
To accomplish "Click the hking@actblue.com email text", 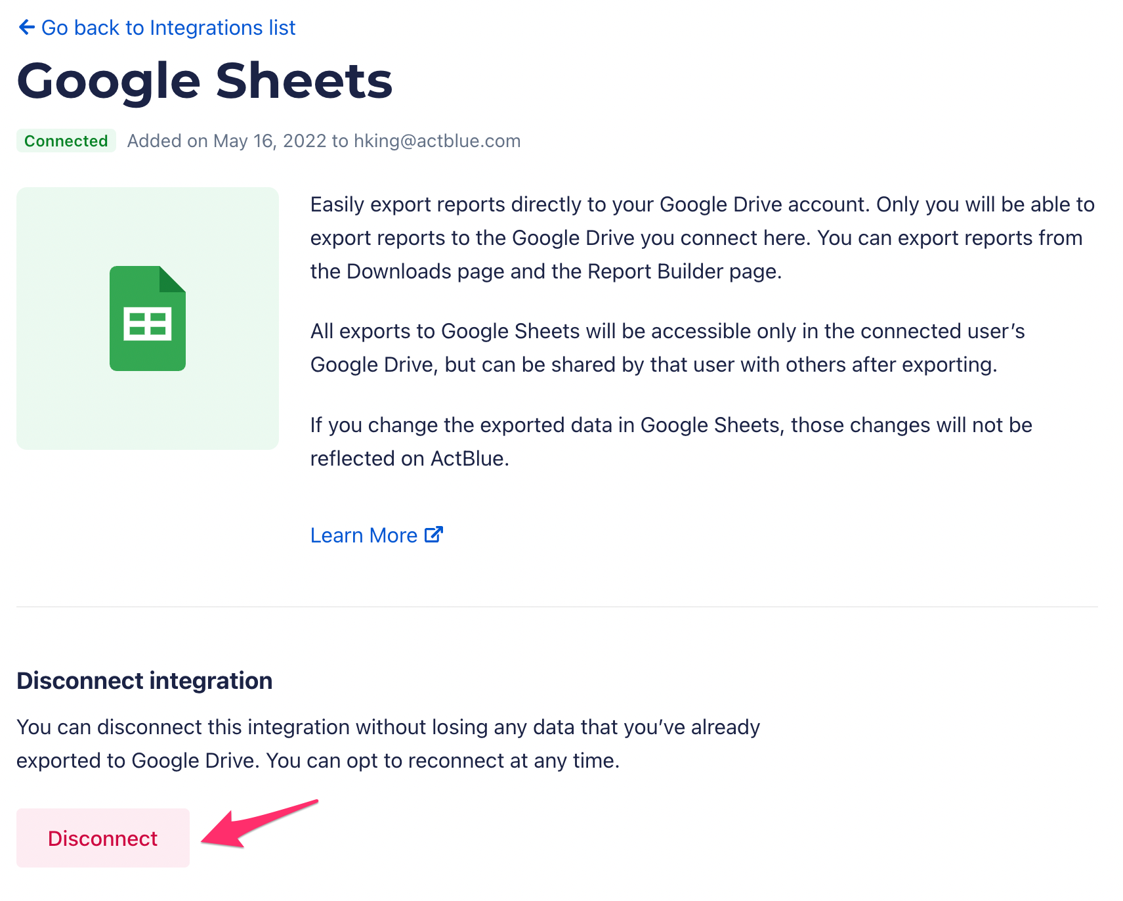I will click(x=437, y=141).
